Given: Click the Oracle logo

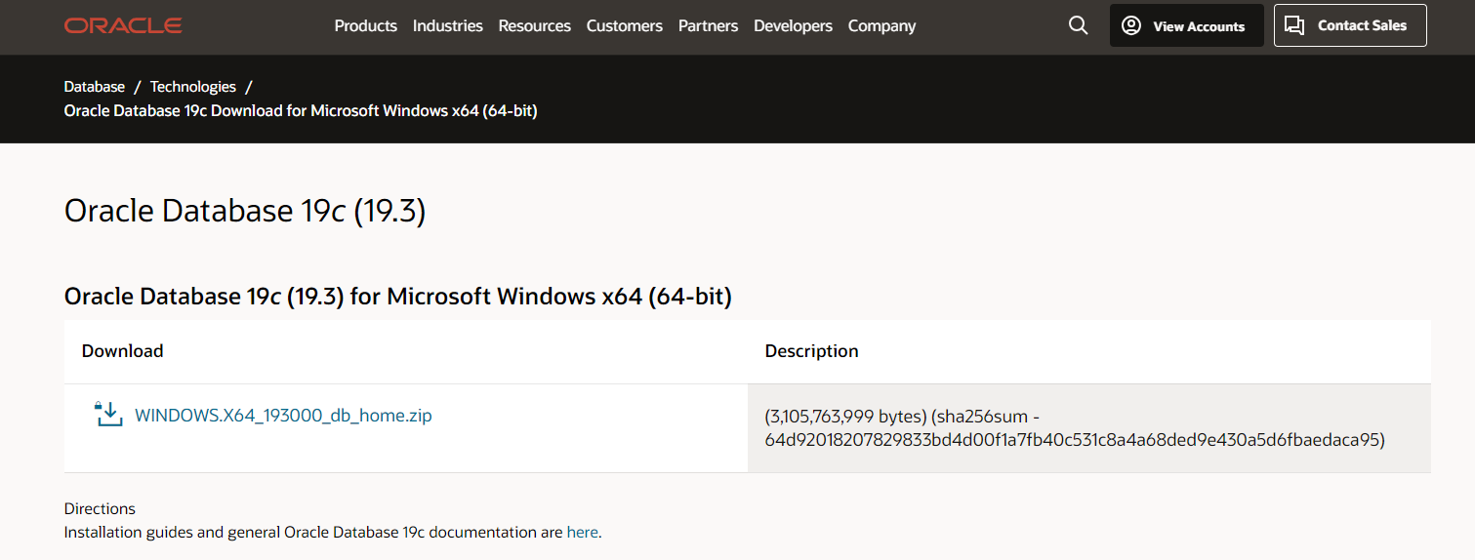Looking at the screenshot, I should coord(123,25).
